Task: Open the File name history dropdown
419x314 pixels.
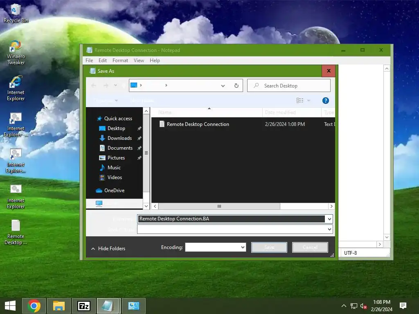Action: coord(329,219)
